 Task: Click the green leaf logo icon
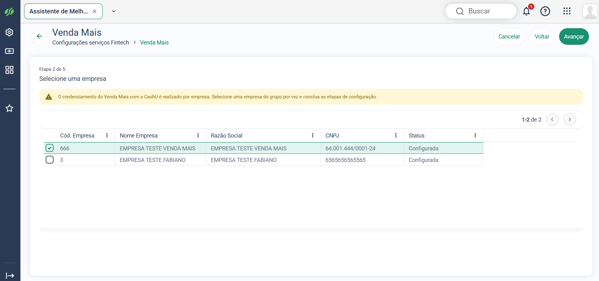point(9,12)
